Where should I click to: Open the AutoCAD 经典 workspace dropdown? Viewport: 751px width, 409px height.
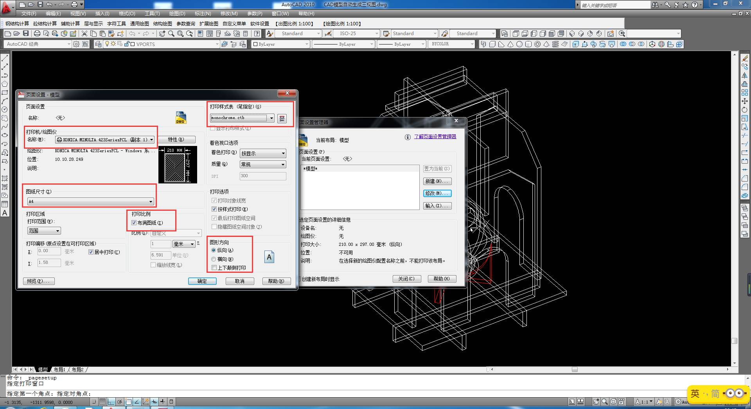coord(38,44)
